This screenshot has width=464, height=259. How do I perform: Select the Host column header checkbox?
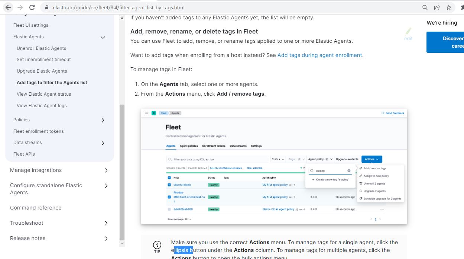coord(169,178)
